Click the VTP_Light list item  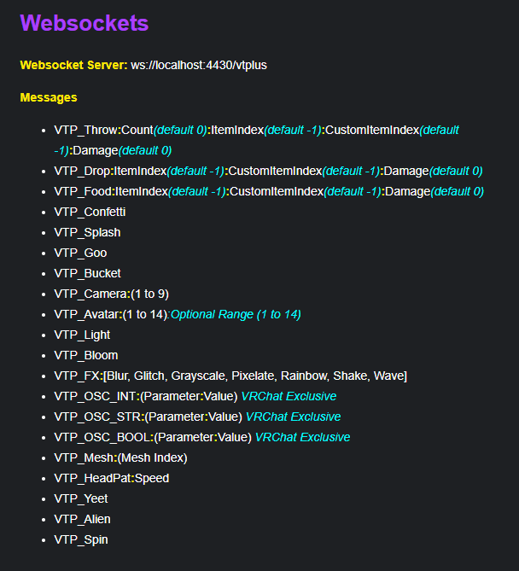[82, 335]
